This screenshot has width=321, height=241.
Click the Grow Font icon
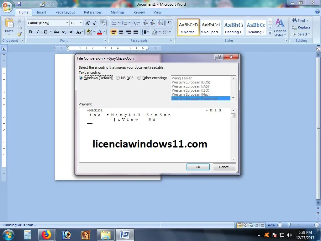coord(87,23)
